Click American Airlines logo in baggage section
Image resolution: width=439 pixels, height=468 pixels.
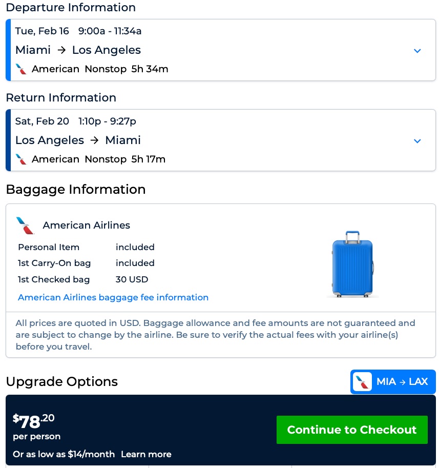coord(25,226)
